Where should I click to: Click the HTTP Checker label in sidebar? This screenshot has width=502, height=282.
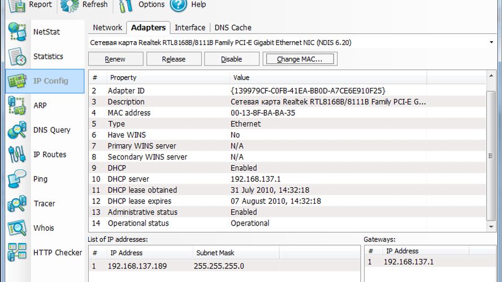pos(58,253)
